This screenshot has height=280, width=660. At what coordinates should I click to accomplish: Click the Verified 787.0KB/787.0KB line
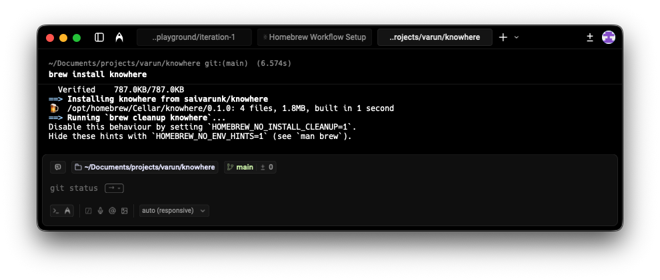(121, 90)
